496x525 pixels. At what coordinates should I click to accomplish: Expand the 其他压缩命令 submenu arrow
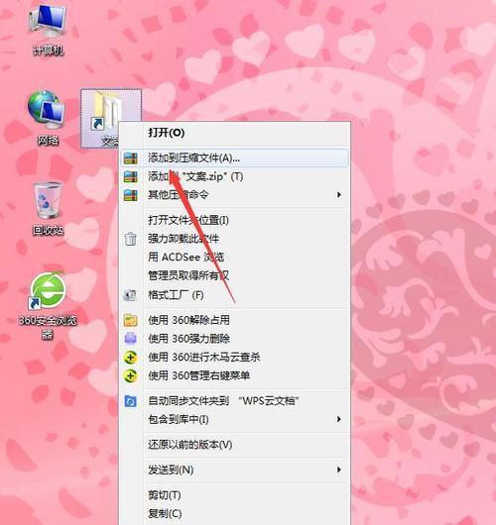coord(339,194)
